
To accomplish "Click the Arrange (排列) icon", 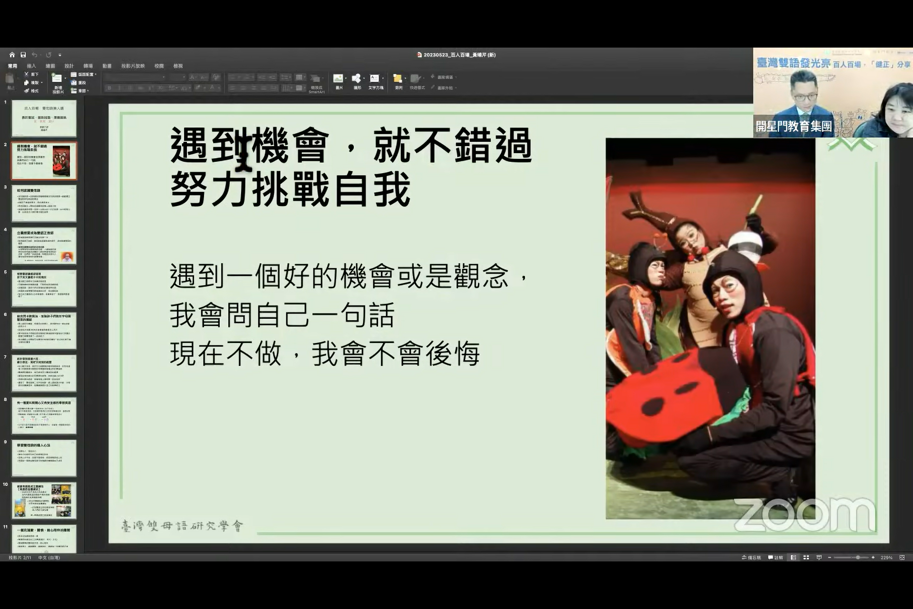I will click(x=398, y=81).
